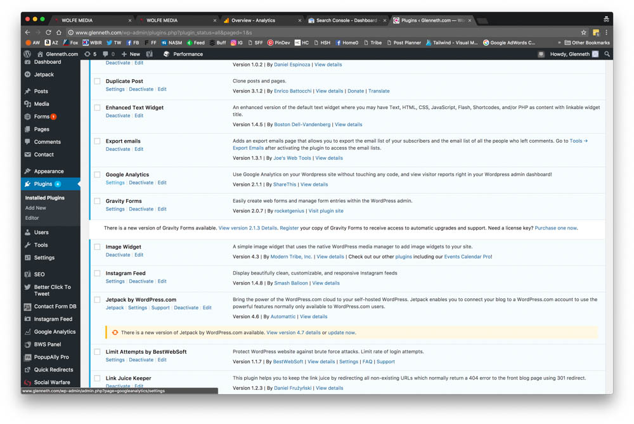Viewport: 634px width, 424px height.
Task: Open the Performance menu in admin bar
Action: [183, 54]
